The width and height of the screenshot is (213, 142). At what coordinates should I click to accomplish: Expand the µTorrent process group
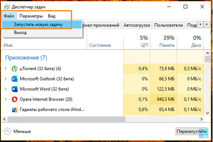[6, 68]
